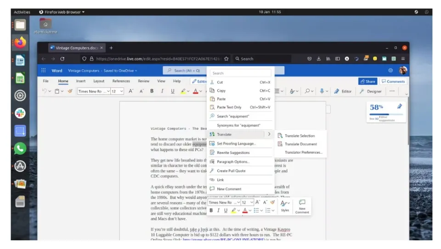Click New Comment in the mini toolbar
Screen dimensions: 441x249
coord(302,206)
